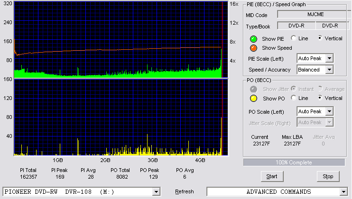Open the Pioneer DVD-RW drive selector
The width and height of the screenshot is (352, 199).
156,191
